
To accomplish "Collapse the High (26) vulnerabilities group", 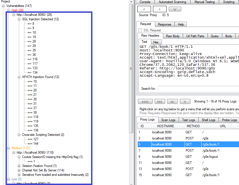I will click(x=8, y=10).
